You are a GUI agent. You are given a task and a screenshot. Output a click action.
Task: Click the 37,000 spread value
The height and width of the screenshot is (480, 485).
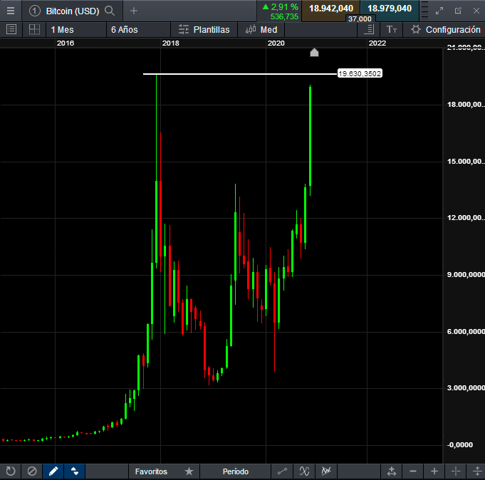point(360,19)
